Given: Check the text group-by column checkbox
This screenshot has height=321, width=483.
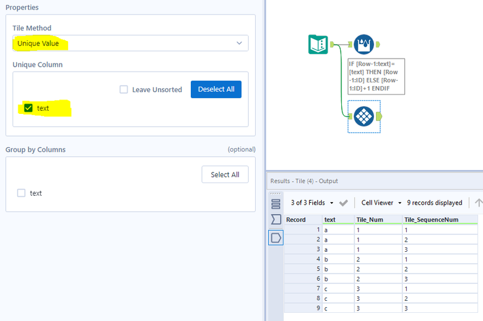Looking at the screenshot, I should click(21, 193).
